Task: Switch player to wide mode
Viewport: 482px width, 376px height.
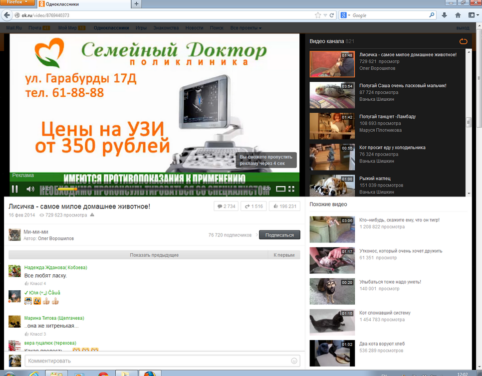Action: (x=280, y=189)
